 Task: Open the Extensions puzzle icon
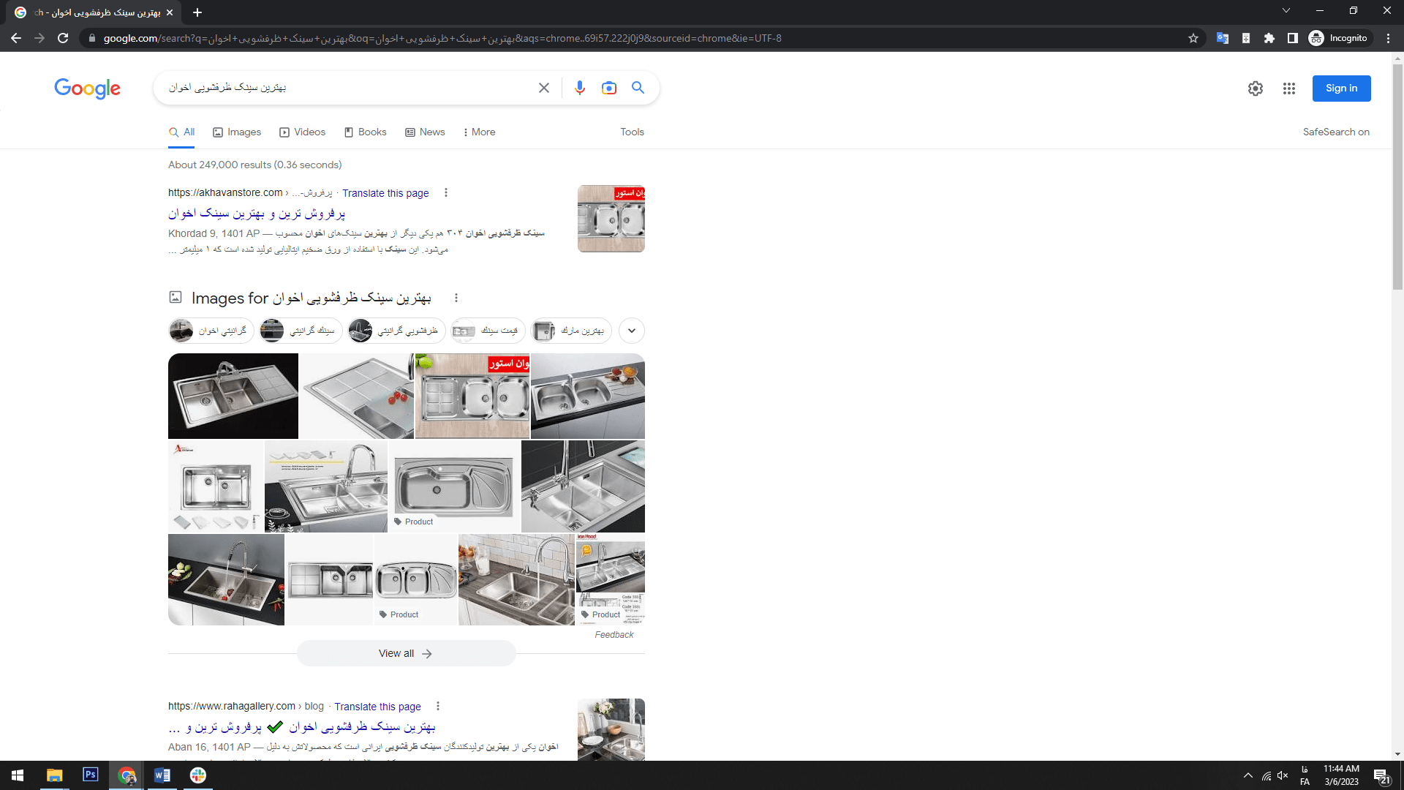point(1269,38)
